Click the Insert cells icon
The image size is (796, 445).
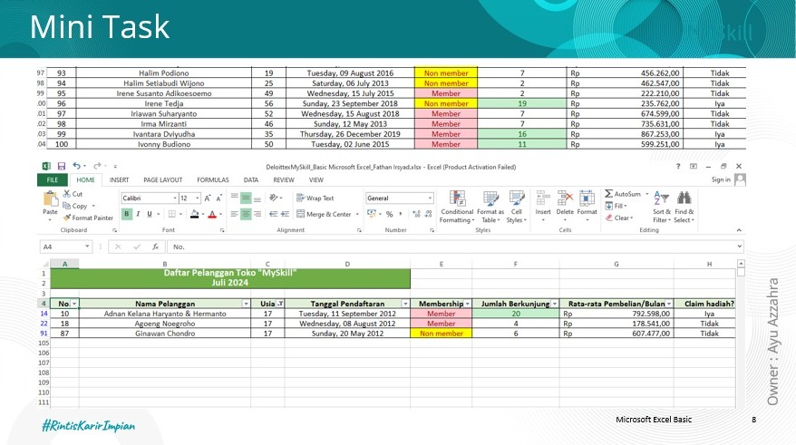pyautogui.click(x=543, y=198)
